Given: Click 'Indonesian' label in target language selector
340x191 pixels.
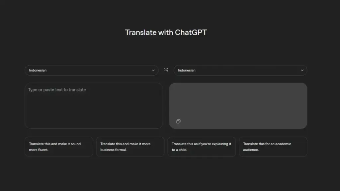Looking at the screenshot, I should coord(187,70).
